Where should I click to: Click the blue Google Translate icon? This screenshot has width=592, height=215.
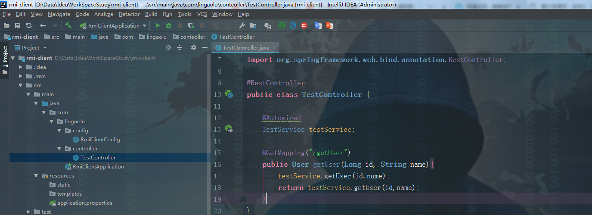pyautogui.click(x=318, y=26)
